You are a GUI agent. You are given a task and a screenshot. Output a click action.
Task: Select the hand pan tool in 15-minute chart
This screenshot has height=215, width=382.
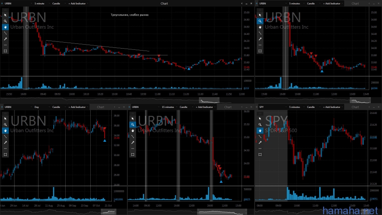point(133,131)
